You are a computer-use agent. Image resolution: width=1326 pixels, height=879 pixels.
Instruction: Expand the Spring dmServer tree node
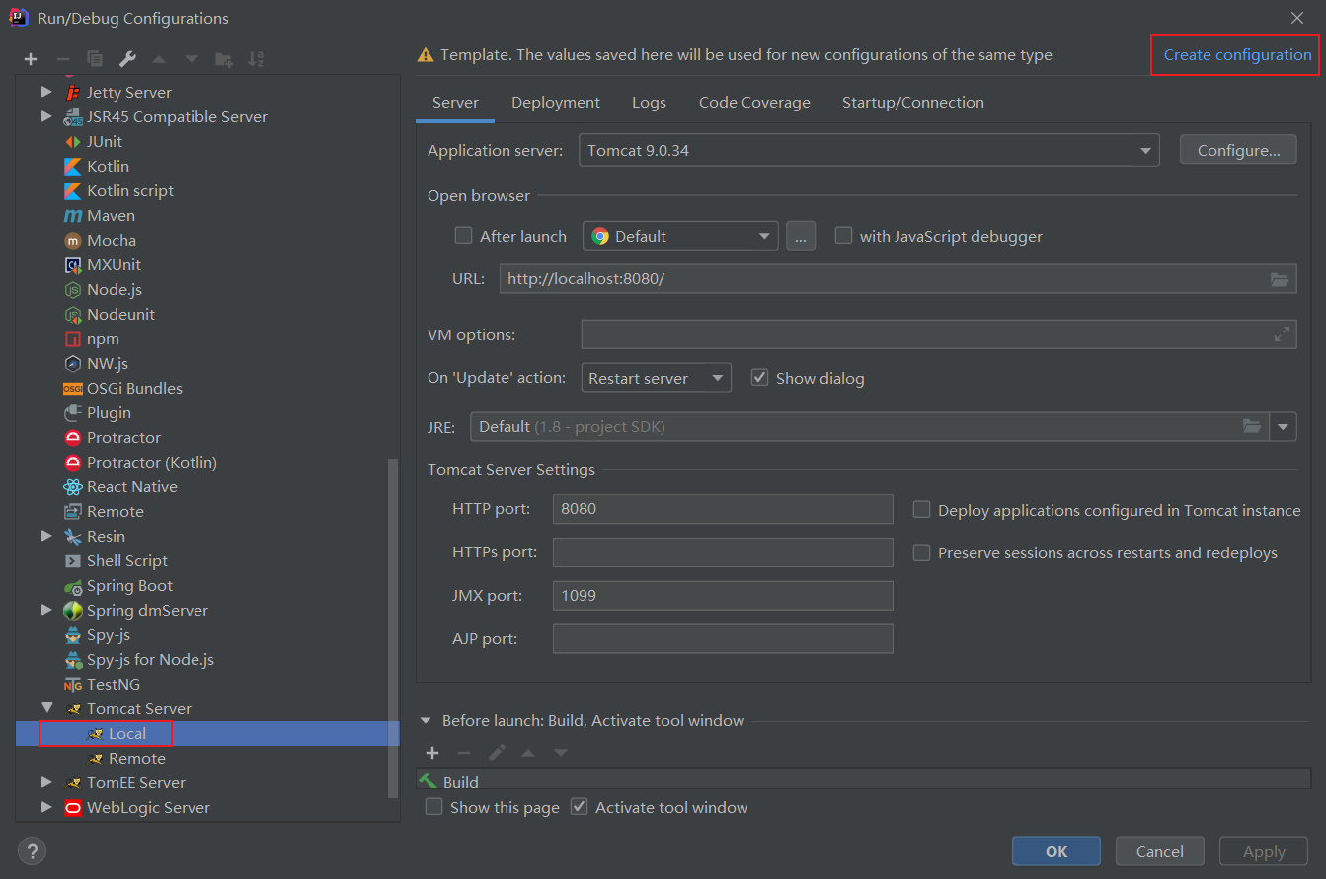(46, 610)
